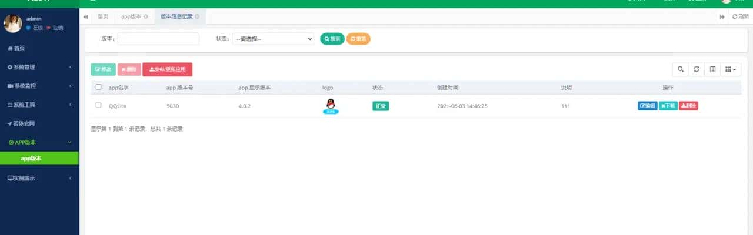Click the admin user avatar in sidebar
The width and height of the screenshot is (753, 235).
12,23
